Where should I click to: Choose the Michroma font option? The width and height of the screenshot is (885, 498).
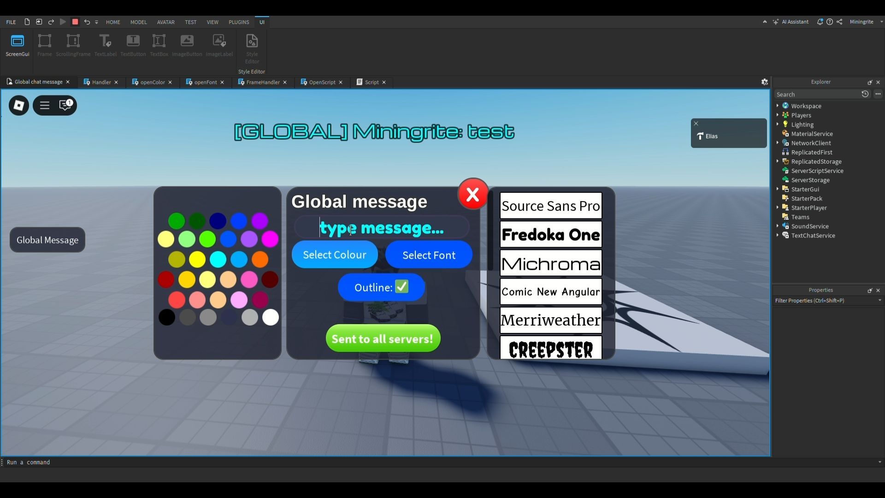click(551, 264)
